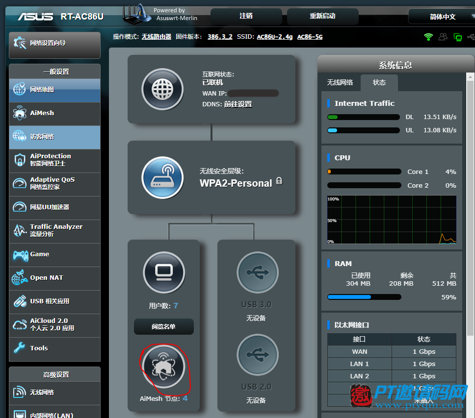Click the LAN 2 interface cell

tap(360, 376)
